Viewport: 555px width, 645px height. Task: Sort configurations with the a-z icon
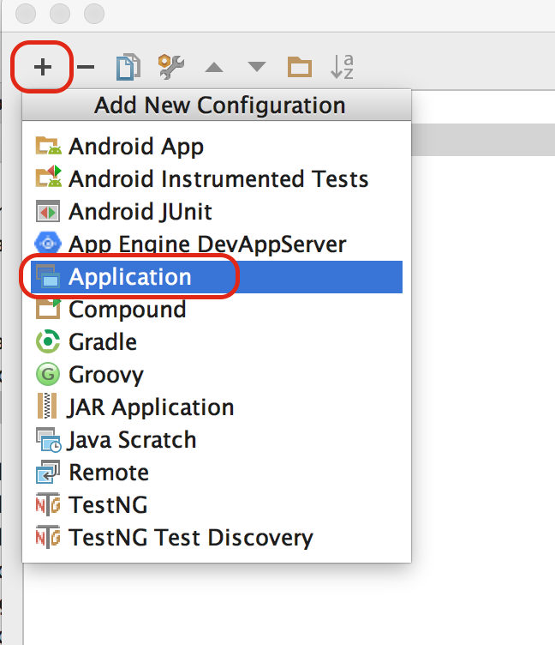click(x=343, y=66)
